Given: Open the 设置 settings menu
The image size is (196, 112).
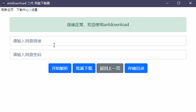Looking at the screenshot, I should 34,10.
